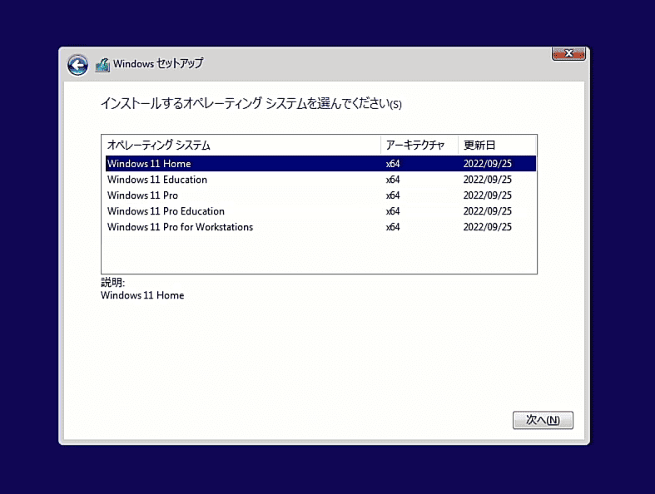Click the 2022/09/25 date for Windows 11 Pro Education
Screen dimensions: 655x494
pyautogui.click(x=488, y=211)
